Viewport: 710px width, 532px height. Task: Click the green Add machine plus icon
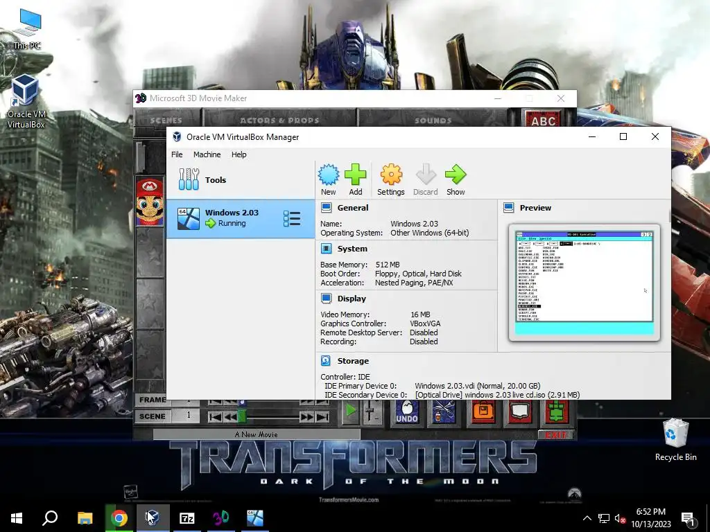click(356, 179)
